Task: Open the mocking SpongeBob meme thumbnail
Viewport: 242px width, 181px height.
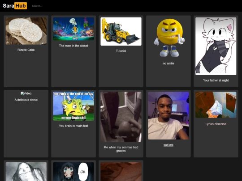Action: pyautogui.click(x=73, y=106)
